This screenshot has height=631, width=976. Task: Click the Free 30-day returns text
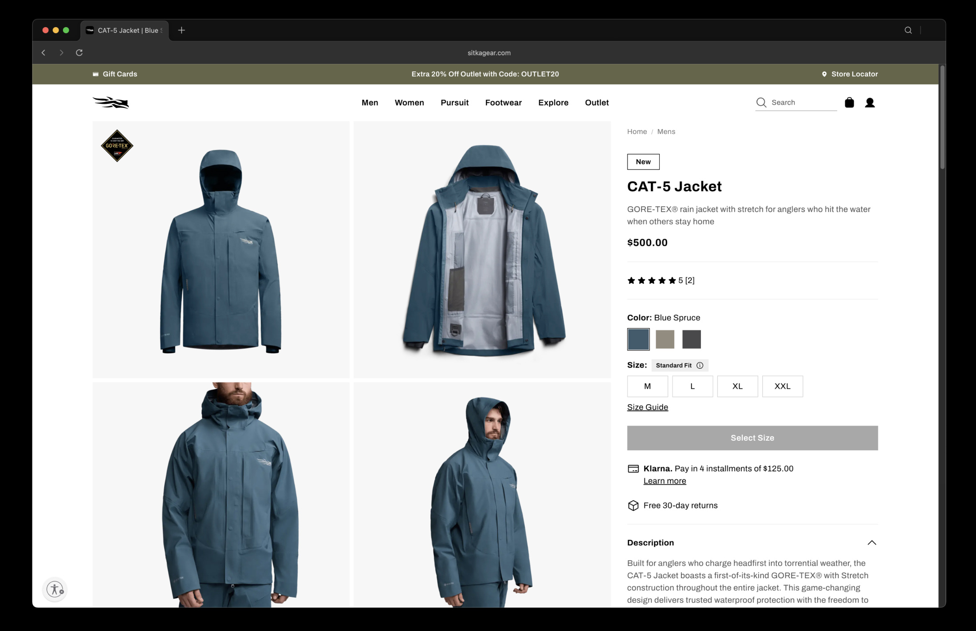coord(680,505)
